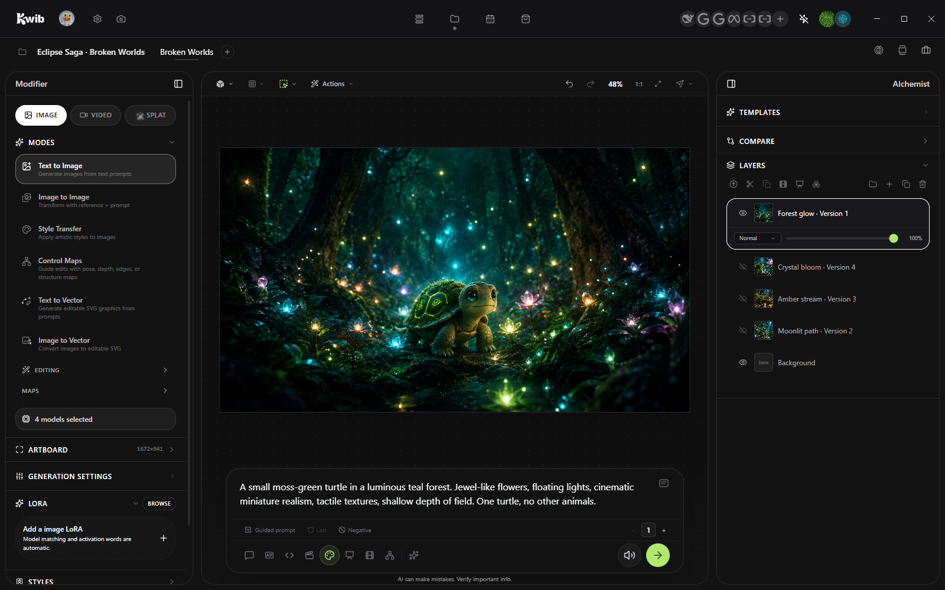Expand the Compare section
The height and width of the screenshot is (590, 945).
click(x=827, y=141)
